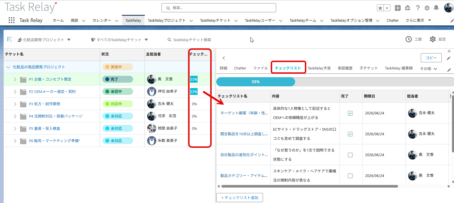Click the navigation bar edit pencil
Viewport: 454px width, 203px height.
[x=452, y=21]
